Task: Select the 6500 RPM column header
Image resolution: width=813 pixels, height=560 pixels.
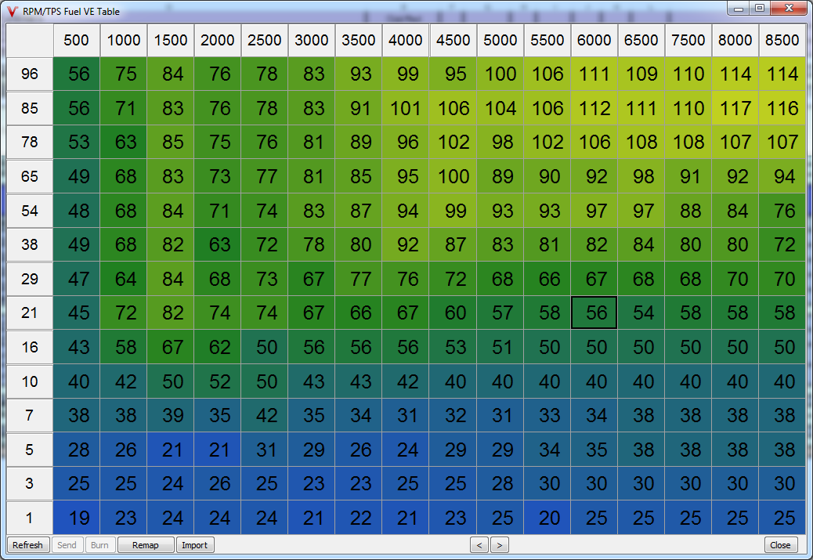Action: [641, 40]
